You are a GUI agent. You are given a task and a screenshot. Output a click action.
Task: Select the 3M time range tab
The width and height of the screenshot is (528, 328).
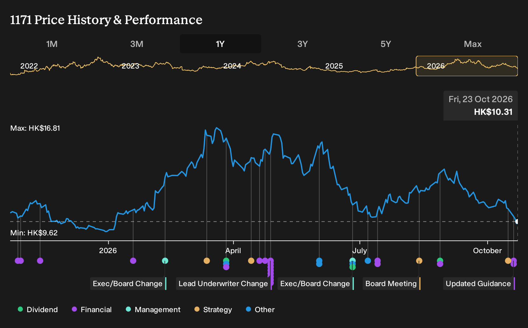click(137, 44)
